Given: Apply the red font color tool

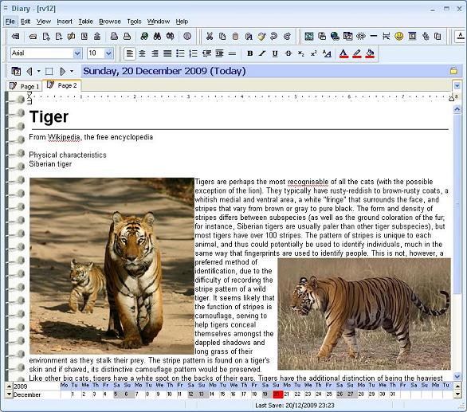Looking at the screenshot, I should pos(343,53).
